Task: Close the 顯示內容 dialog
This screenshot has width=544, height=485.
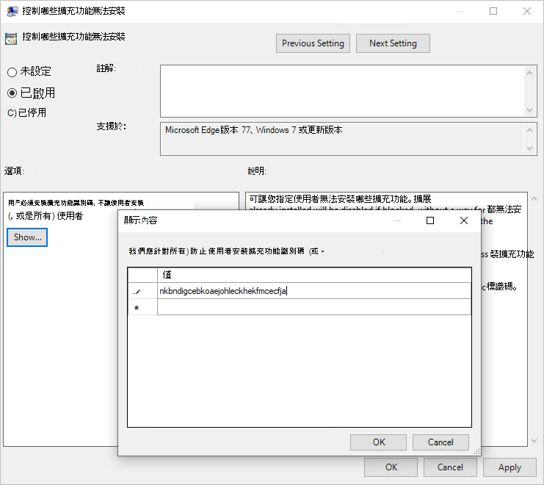Action: click(x=464, y=220)
